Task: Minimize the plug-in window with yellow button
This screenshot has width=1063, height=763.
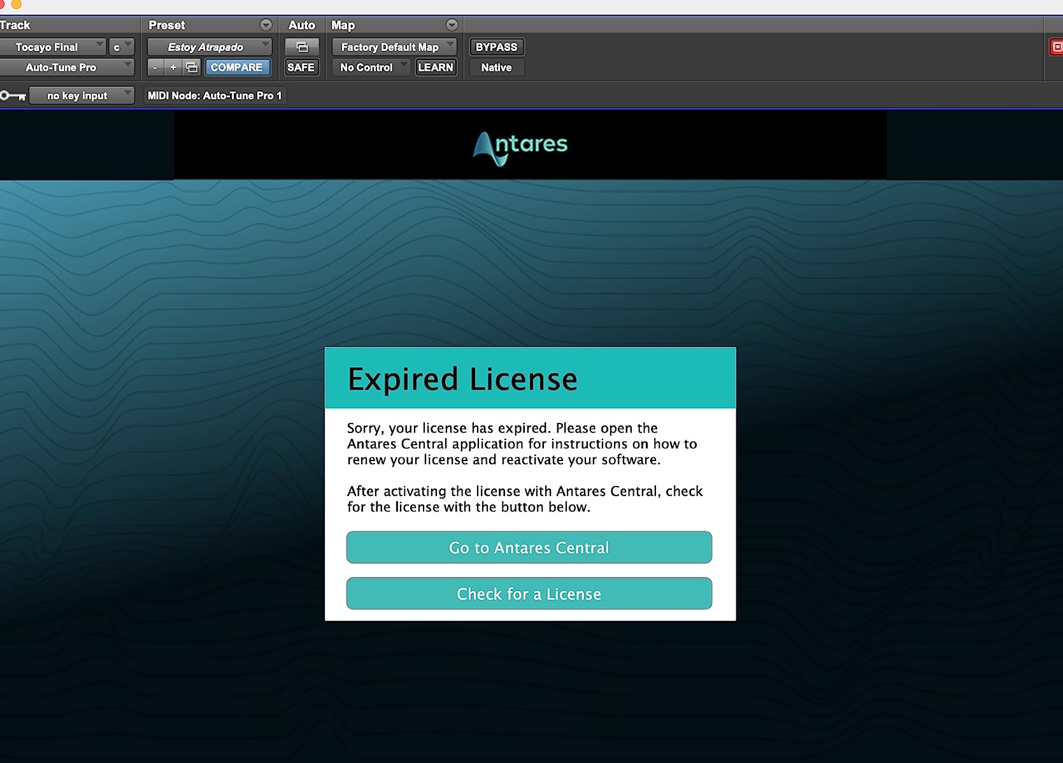Action: pyautogui.click(x=17, y=4)
